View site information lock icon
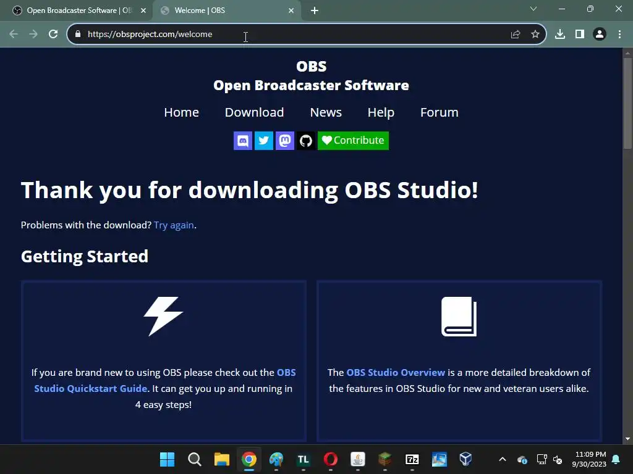This screenshot has height=474, width=633. [x=78, y=35]
